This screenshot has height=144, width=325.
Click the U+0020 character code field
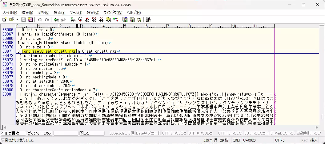(258, 140)
